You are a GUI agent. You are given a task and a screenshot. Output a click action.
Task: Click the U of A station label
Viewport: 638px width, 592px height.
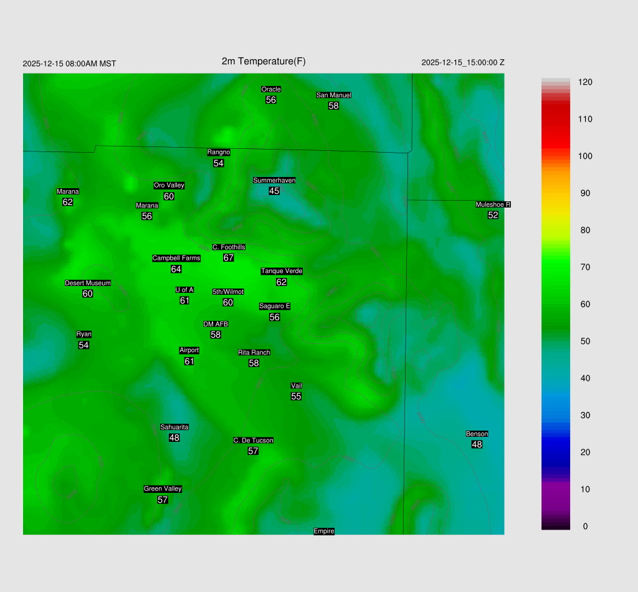click(184, 290)
